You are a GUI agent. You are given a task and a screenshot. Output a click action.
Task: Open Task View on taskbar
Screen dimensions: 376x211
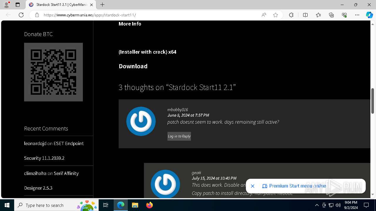pyautogui.click(x=106, y=205)
